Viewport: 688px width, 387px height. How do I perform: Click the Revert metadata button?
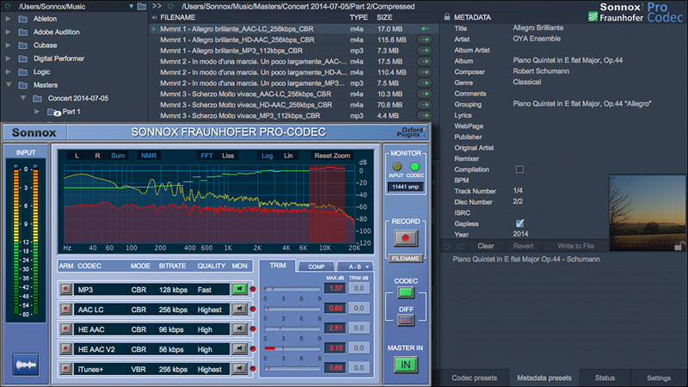523,246
